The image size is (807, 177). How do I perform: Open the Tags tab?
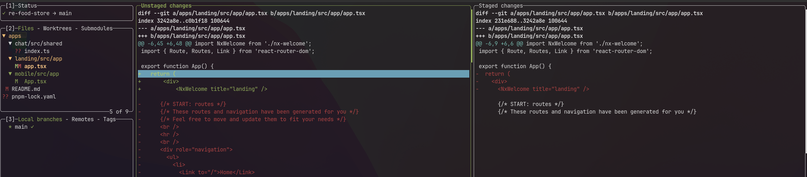[x=110, y=119]
